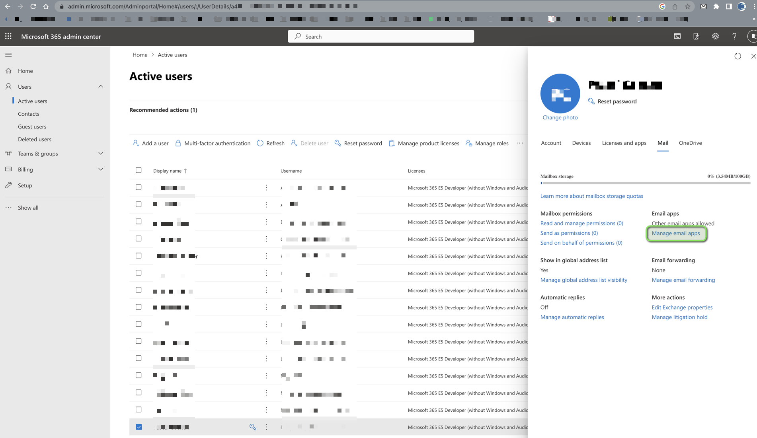Open browser extensions puzzle icon

[716, 6]
